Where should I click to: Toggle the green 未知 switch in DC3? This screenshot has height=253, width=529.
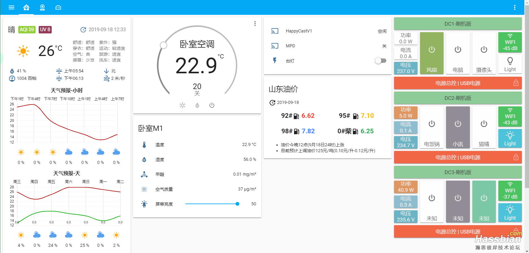coord(484,201)
